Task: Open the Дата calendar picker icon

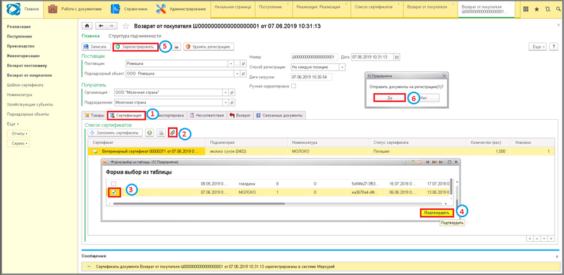Action: (x=397, y=57)
